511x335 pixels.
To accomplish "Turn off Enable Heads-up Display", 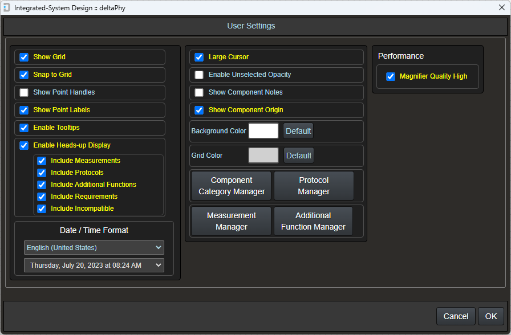I will [x=23, y=145].
